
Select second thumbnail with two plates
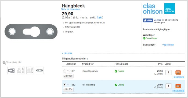pos(21,70)
